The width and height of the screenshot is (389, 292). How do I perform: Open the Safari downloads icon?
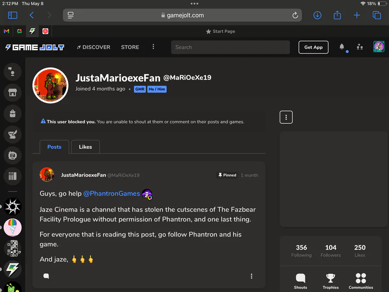click(x=317, y=15)
